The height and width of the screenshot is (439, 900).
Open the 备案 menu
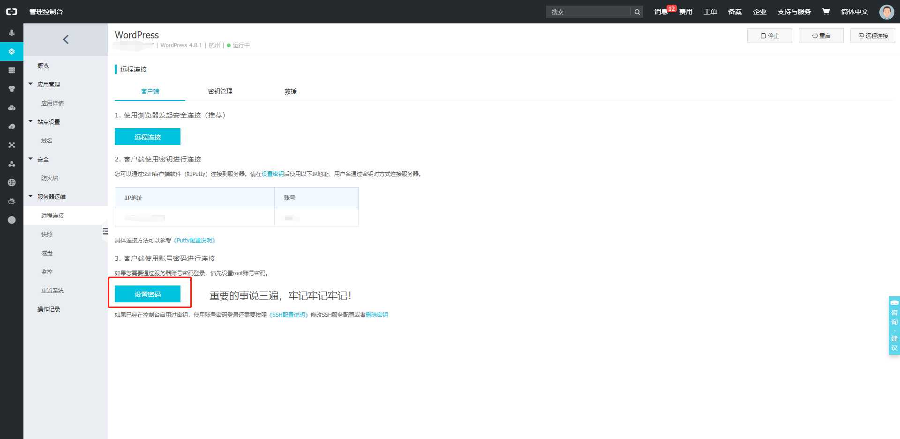point(735,12)
